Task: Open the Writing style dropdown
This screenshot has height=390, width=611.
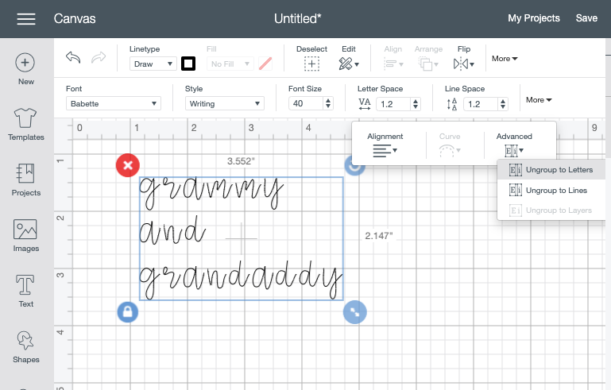Action: coord(225,103)
